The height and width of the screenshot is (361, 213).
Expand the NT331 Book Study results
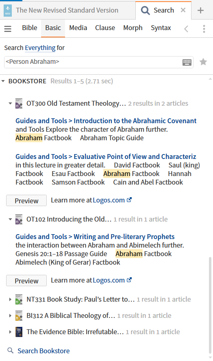(10, 299)
